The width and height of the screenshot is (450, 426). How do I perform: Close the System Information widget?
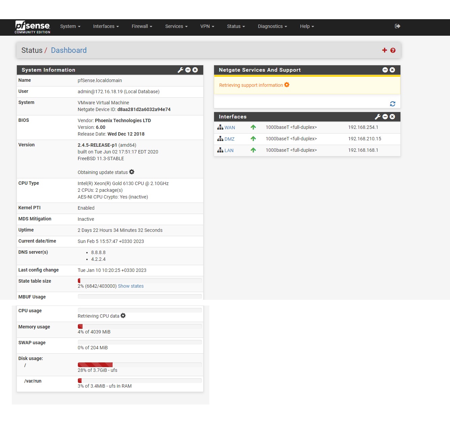click(195, 70)
